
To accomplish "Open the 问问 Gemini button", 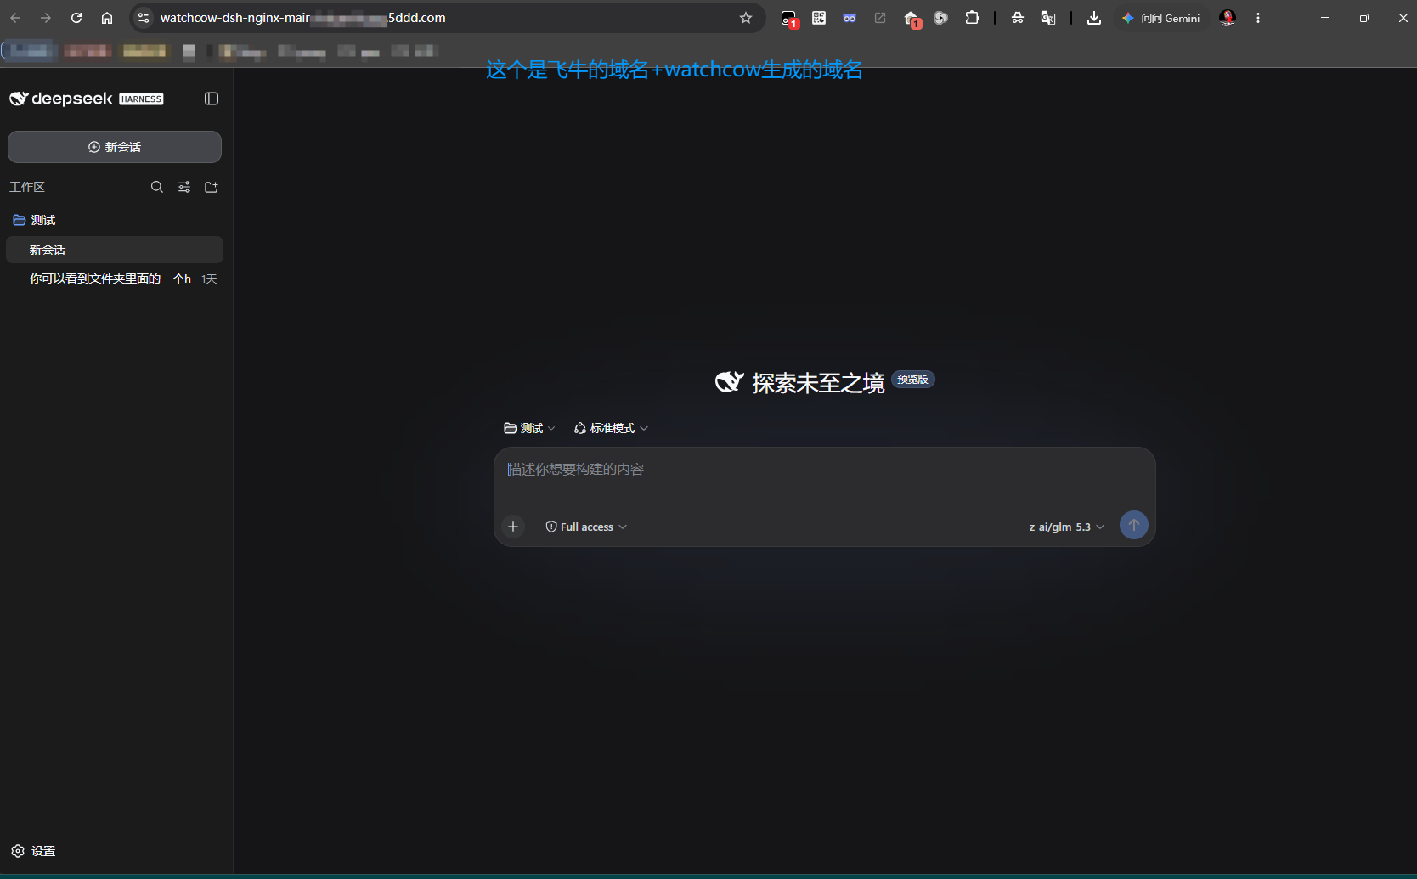I will 1161,18.
